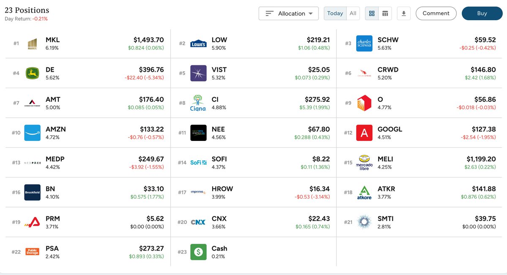Click the Imprimis (HROW) logo icon

coord(198,192)
